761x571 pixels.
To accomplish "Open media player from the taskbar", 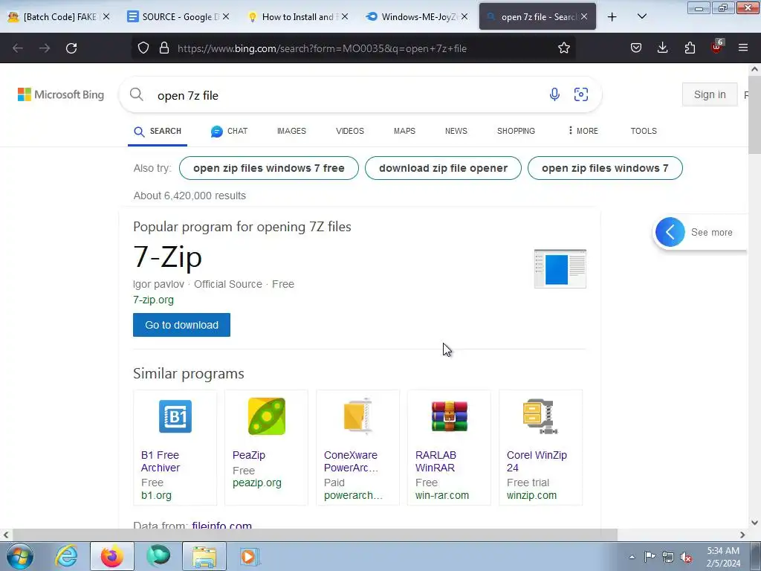I will (x=250, y=556).
